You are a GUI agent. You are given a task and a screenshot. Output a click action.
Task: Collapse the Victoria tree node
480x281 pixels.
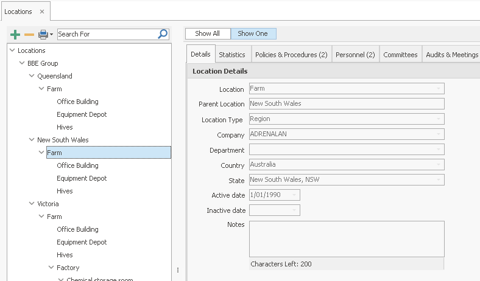(32, 204)
